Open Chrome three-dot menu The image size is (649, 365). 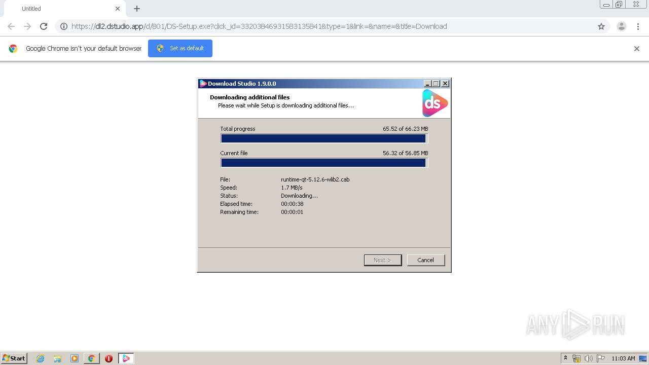pos(638,26)
